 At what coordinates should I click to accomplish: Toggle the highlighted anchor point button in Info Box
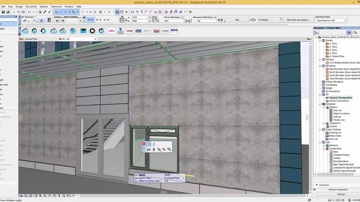91,20
